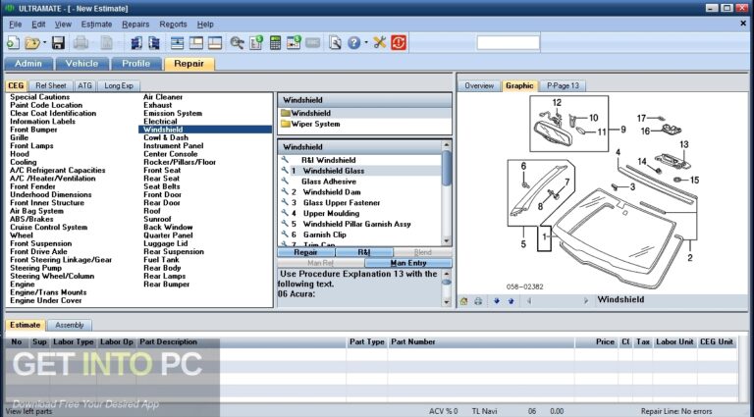Click the blue up arrow graphic icon

click(512, 301)
